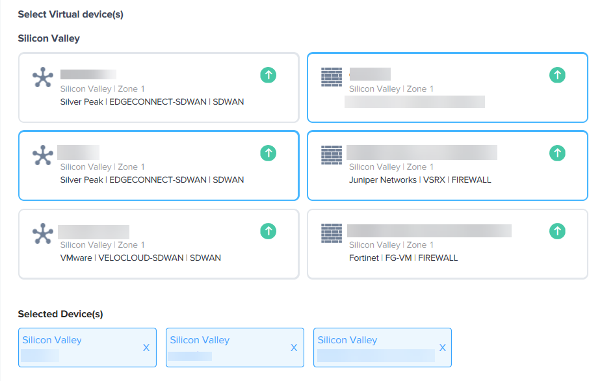Click "Fortinet | FG-VM | FIREWALL" text
This screenshot has height=381, width=602.
(404, 257)
